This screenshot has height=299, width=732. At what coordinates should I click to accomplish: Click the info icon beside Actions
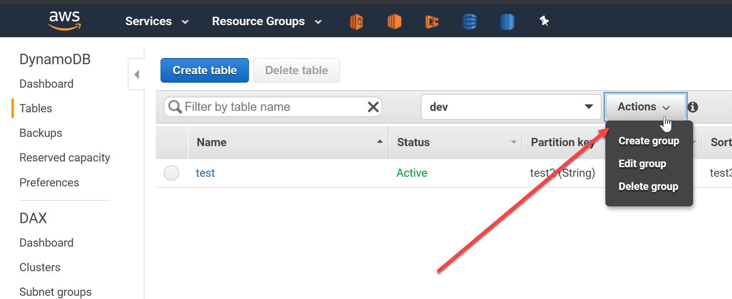[693, 107]
